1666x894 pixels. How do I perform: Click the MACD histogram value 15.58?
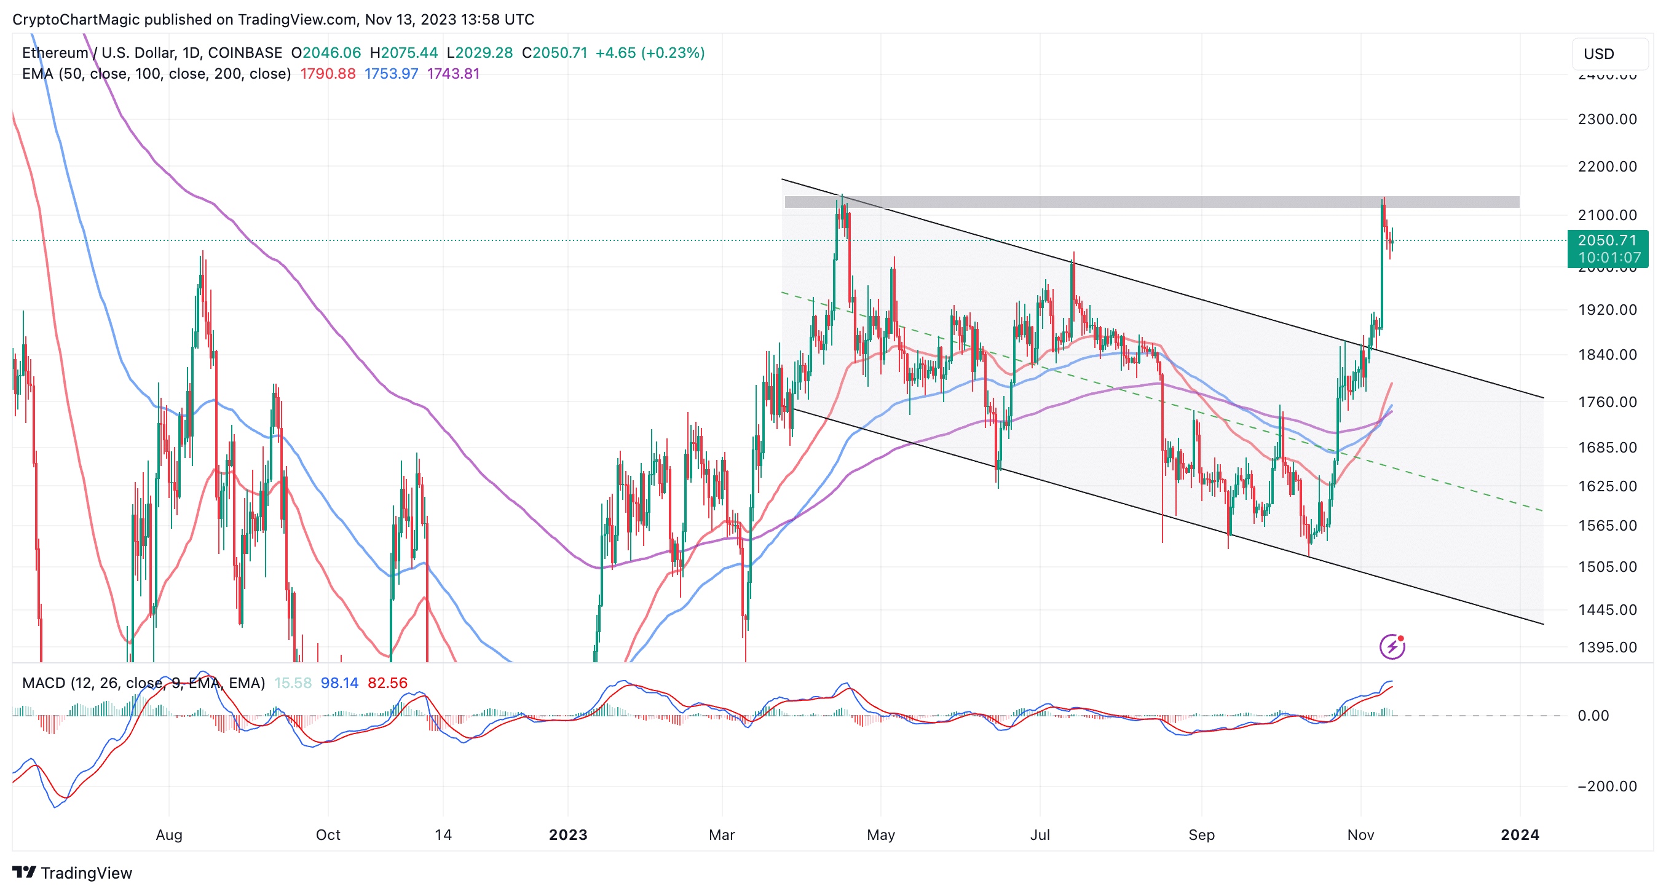[x=293, y=683]
